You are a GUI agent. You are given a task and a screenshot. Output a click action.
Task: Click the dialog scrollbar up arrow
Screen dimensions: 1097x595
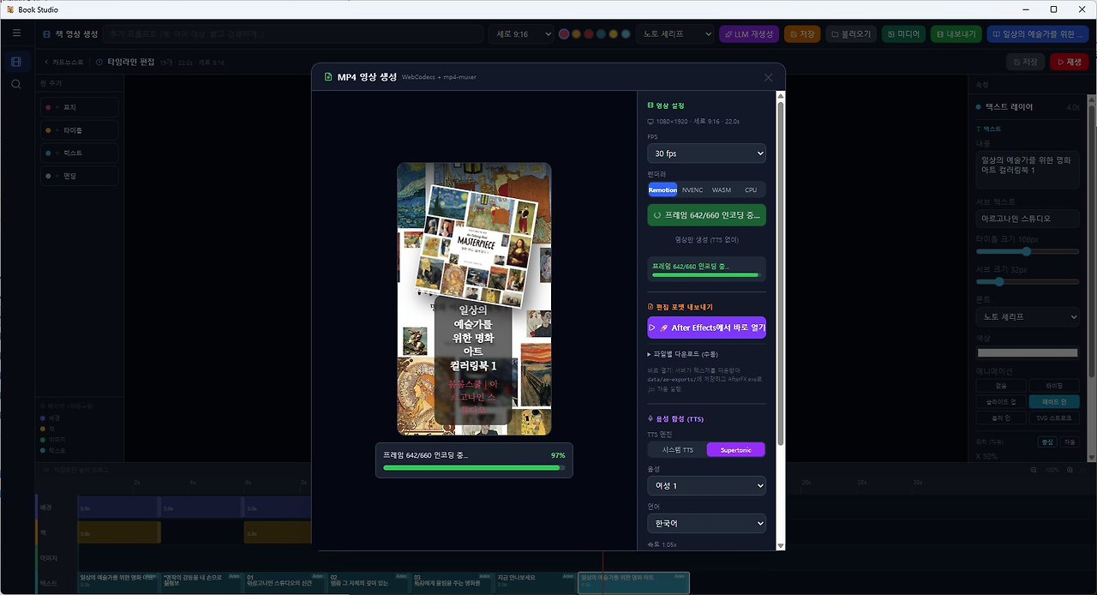(x=780, y=95)
